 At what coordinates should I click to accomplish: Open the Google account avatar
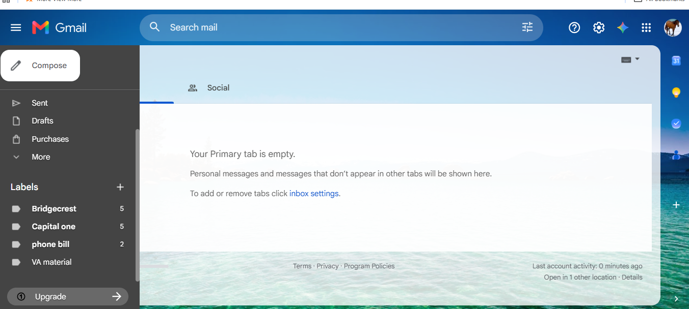tap(673, 27)
